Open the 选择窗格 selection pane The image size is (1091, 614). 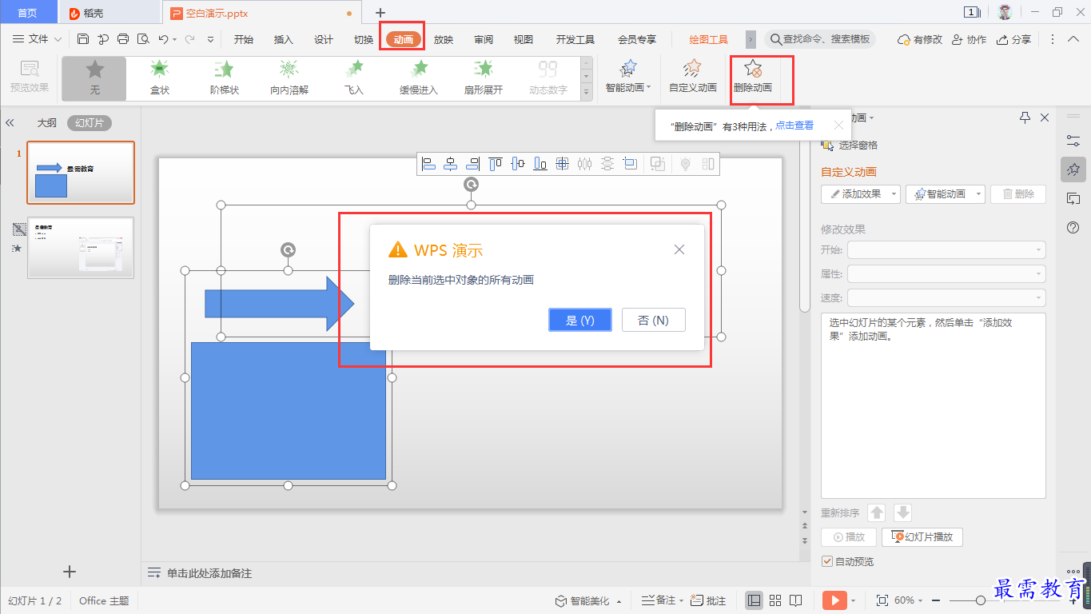point(850,146)
